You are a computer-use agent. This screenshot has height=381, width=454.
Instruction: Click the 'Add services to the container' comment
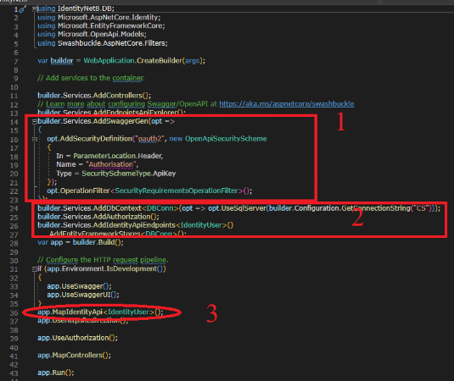[91, 78]
